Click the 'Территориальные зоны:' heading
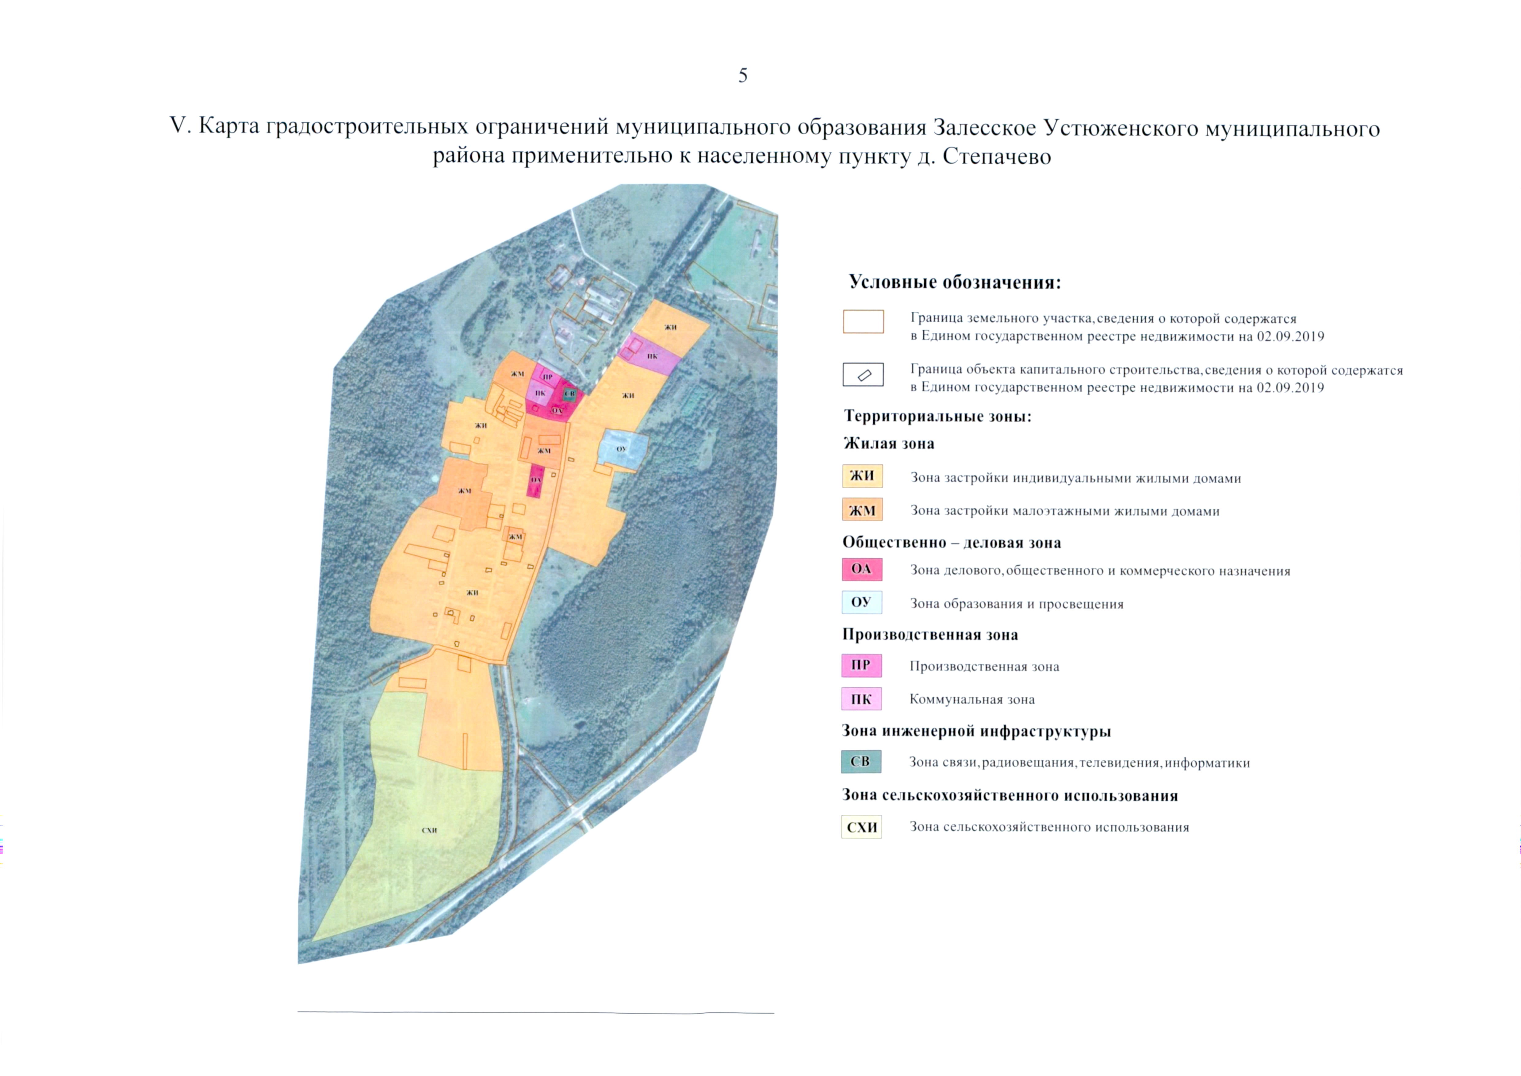 coord(937,417)
